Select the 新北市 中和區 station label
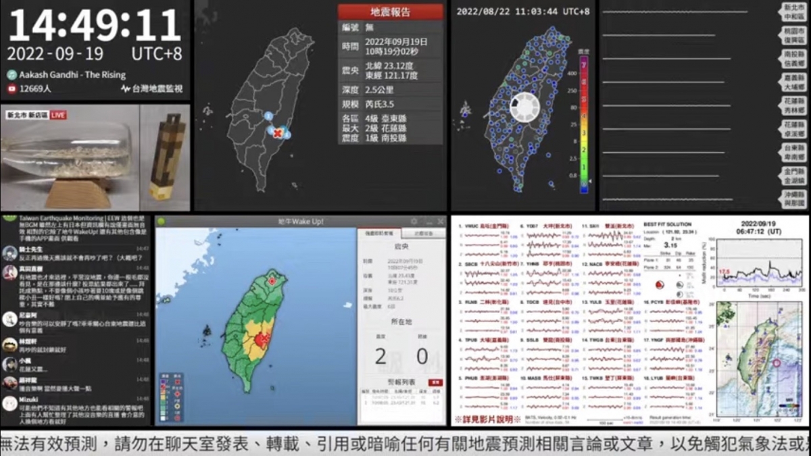Screen dimensions: 811x456 (793, 12)
